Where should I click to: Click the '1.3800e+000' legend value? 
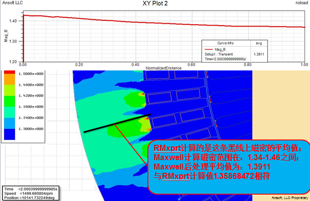pos(31,107)
